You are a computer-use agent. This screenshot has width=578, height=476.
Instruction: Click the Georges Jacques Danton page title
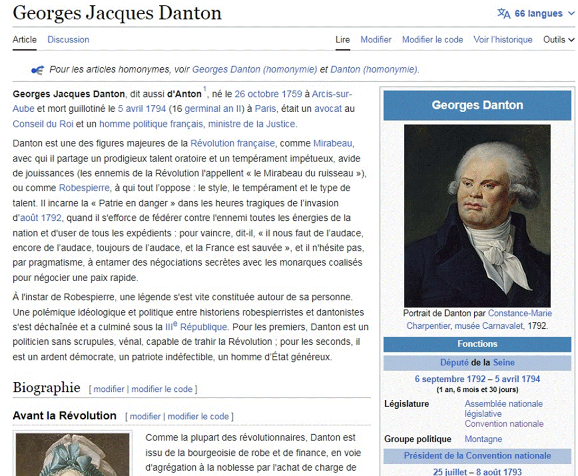[117, 13]
